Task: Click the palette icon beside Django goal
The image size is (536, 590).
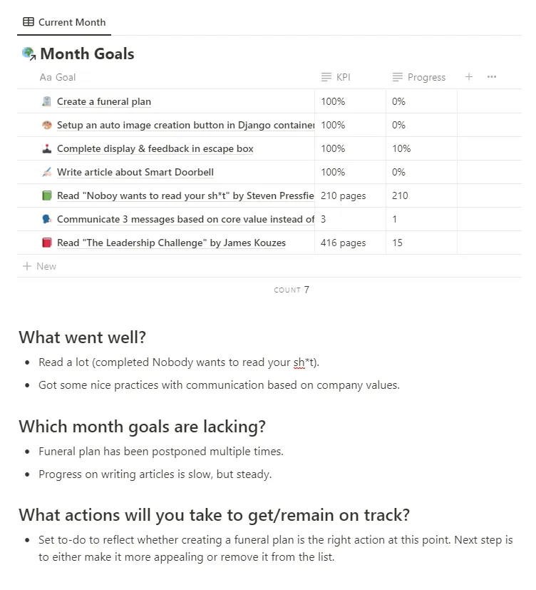Action: 47,125
